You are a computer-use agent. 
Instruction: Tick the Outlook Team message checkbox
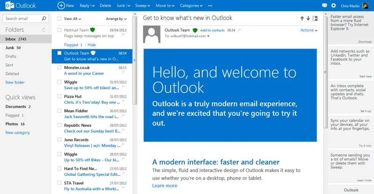(x=59, y=53)
